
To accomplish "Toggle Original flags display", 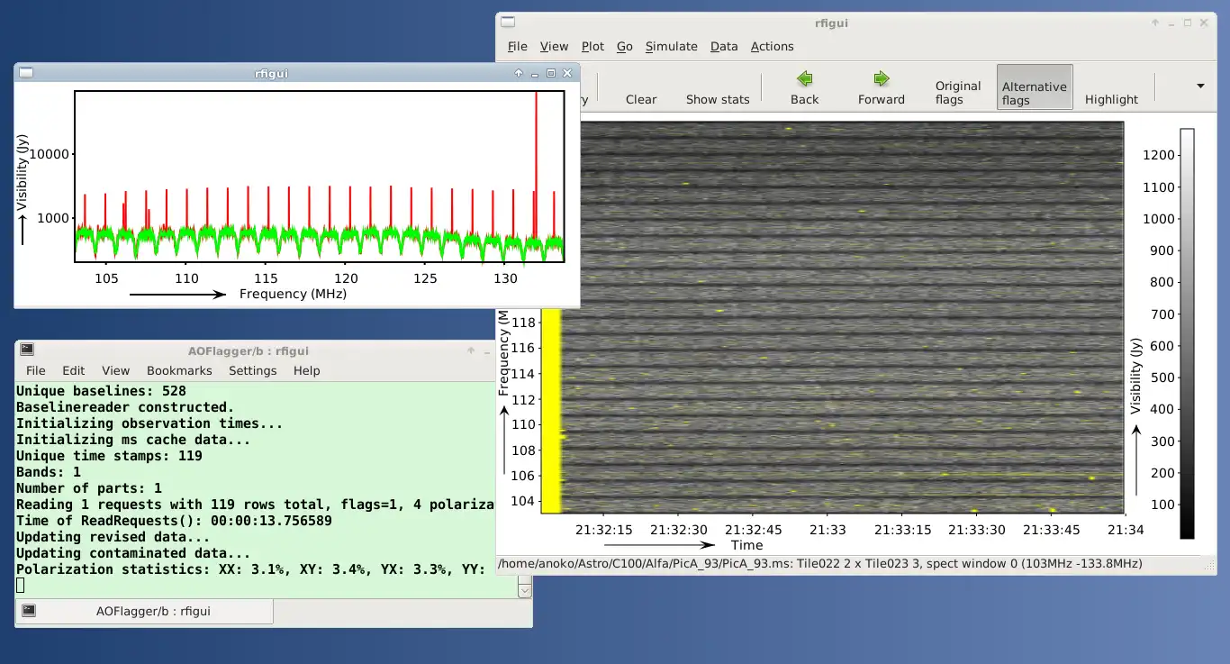I will coord(957,92).
